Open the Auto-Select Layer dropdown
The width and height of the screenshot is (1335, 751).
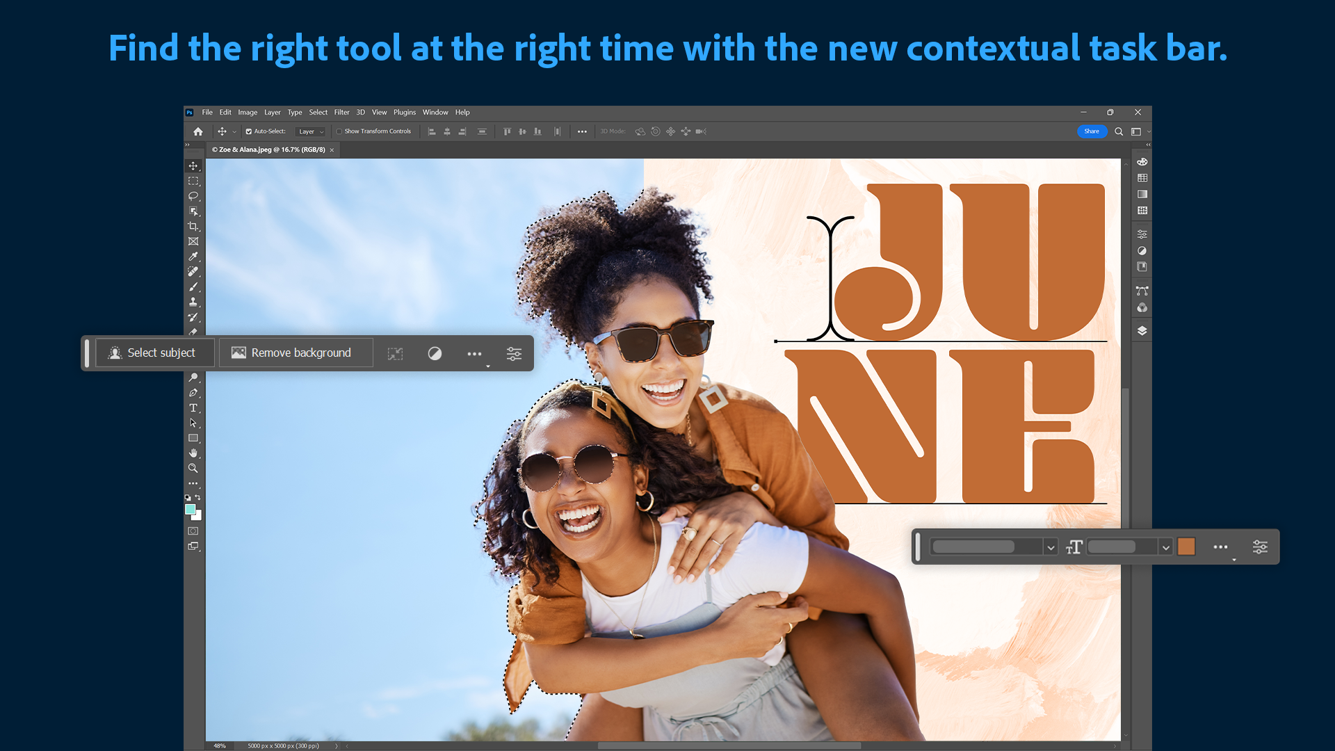[311, 131]
